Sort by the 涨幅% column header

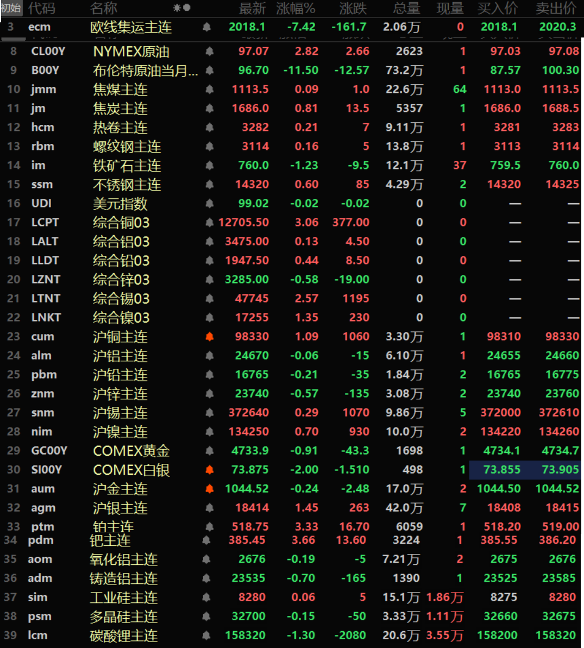(296, 8)
